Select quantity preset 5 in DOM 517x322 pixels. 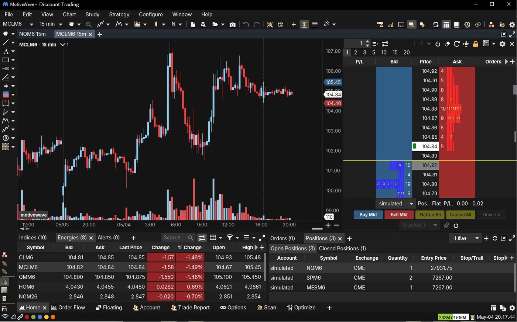(x=374, y=52)
